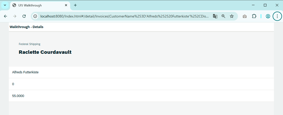Screen dimensions: 283x115
Task: Open the tab search dropdown arrow
Action: (x=5, y=5)
